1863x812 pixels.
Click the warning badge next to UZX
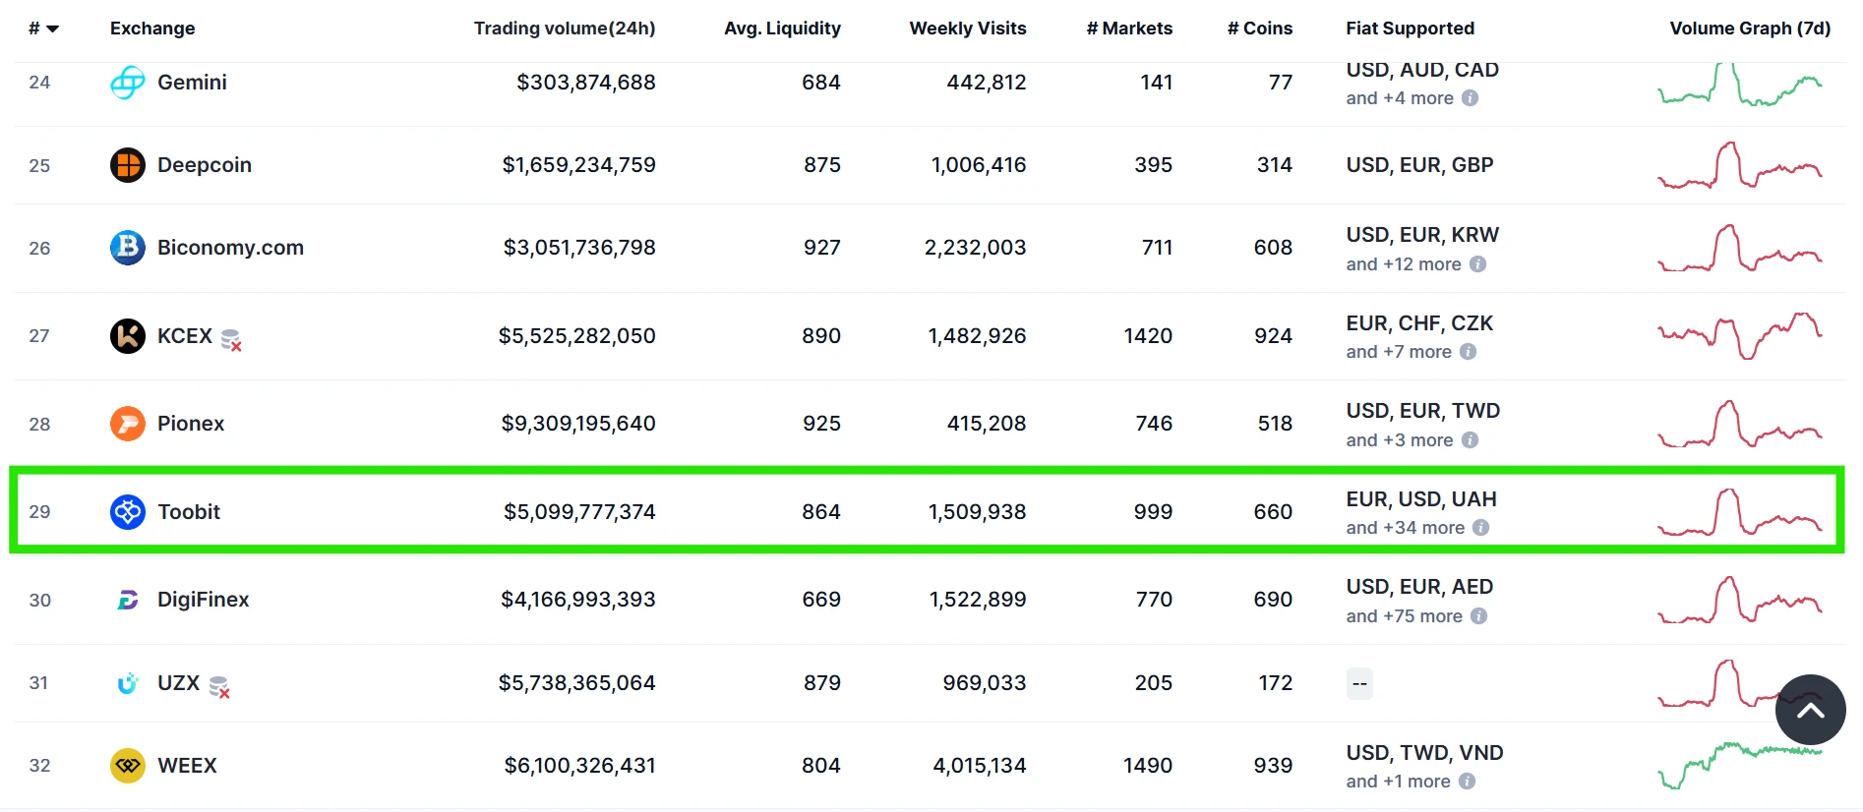point(219,687)
